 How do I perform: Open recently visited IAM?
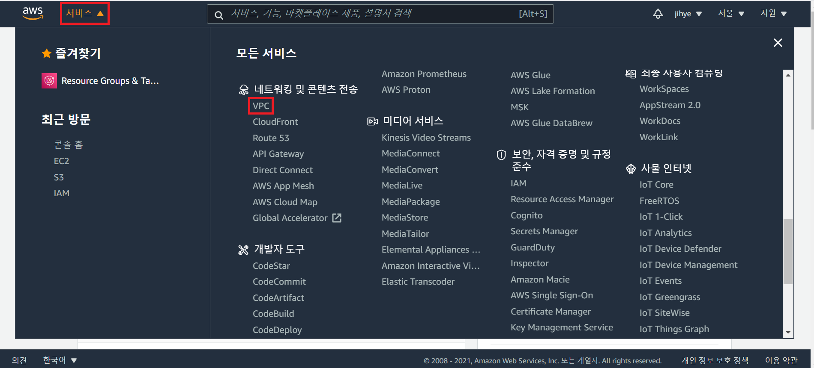(x=62, y=193)
